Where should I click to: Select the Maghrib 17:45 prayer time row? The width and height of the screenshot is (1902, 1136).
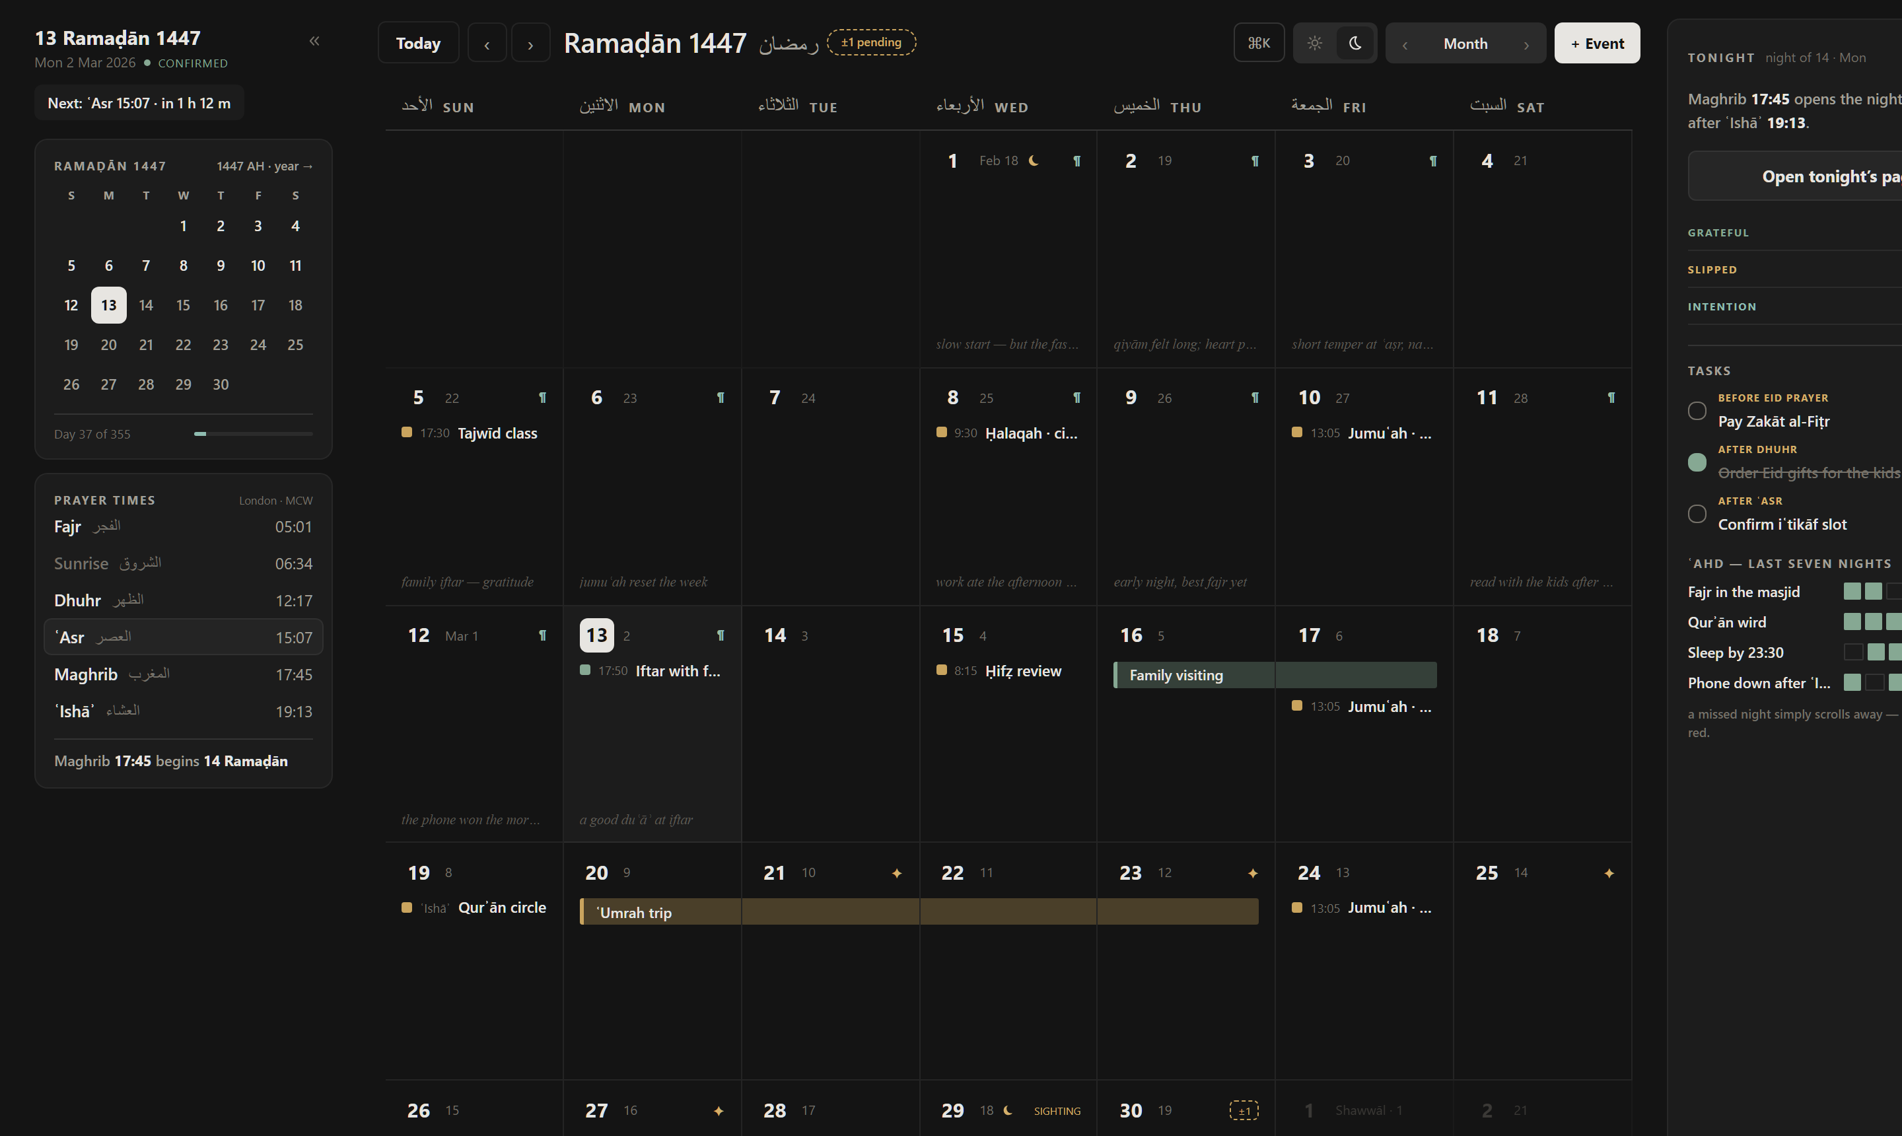184,674
